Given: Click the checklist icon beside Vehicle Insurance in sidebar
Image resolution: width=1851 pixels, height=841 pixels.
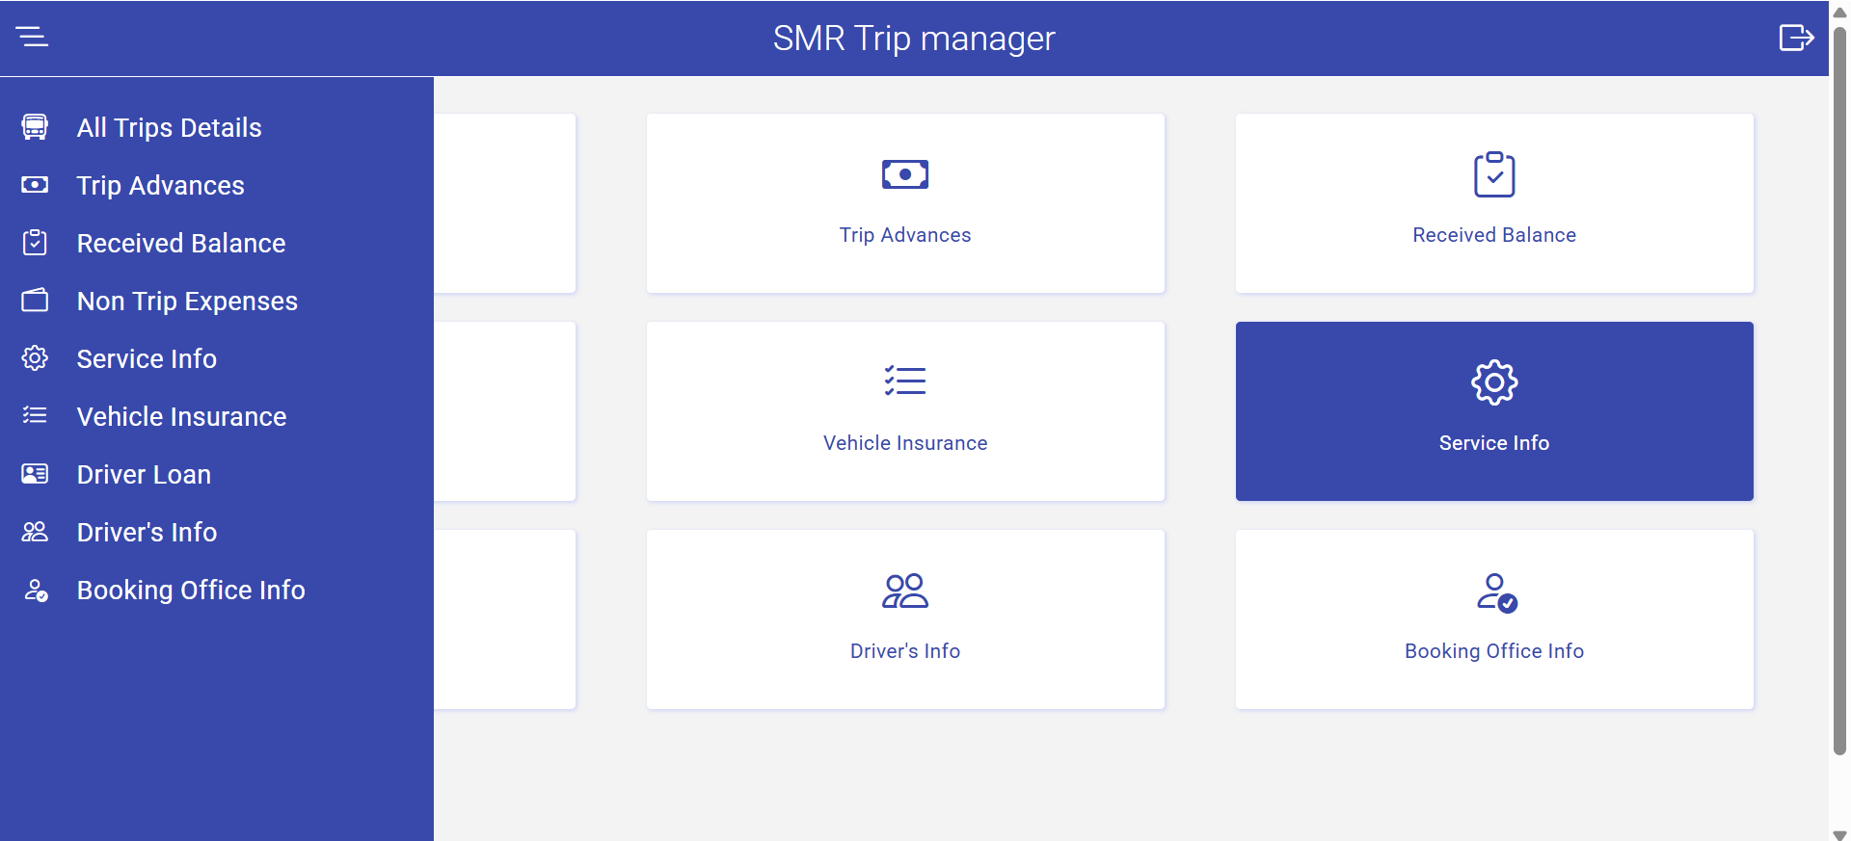Looking at the screenshot, I should (x=35, y=416).
